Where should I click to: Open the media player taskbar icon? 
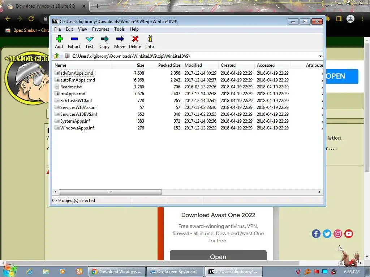(62, 272)
